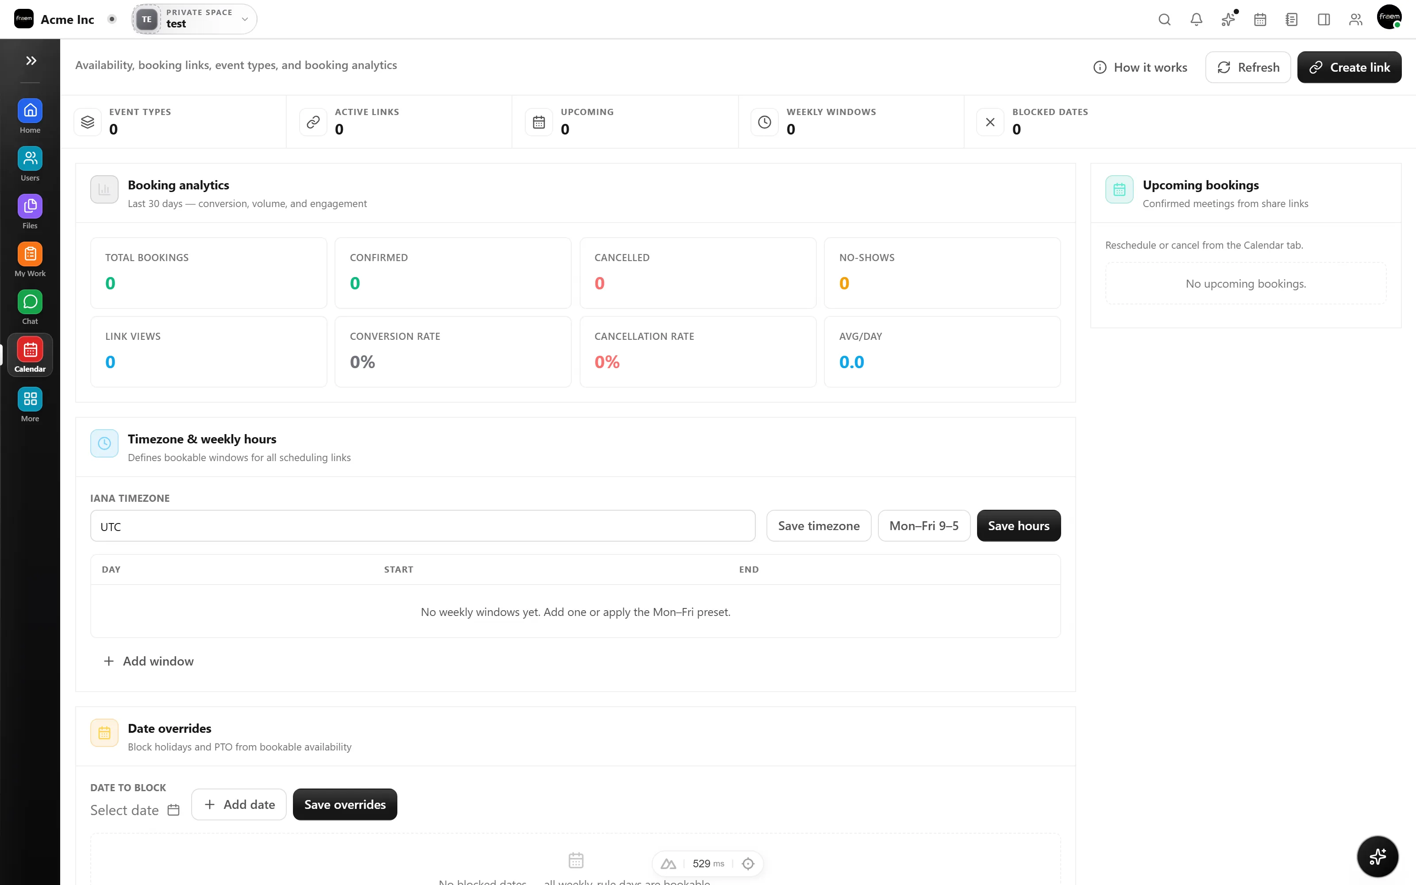Click 'No upcoming bookings.' text

click(1246, 284)
